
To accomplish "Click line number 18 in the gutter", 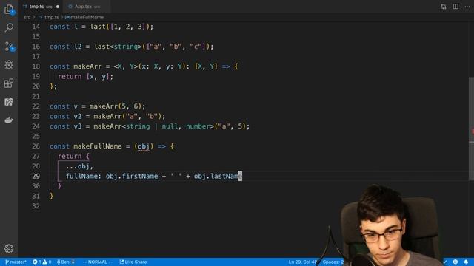I will click(36, 66).
